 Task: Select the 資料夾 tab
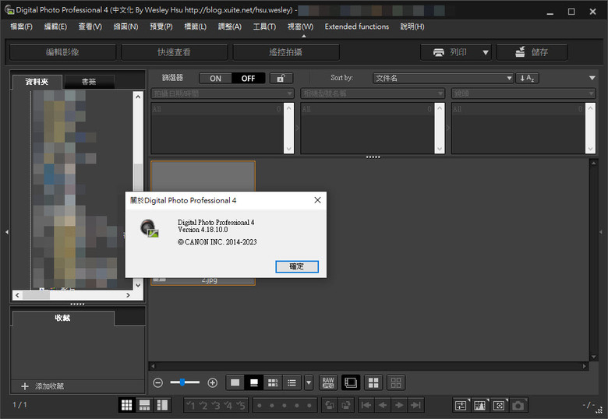click(37, 82)
